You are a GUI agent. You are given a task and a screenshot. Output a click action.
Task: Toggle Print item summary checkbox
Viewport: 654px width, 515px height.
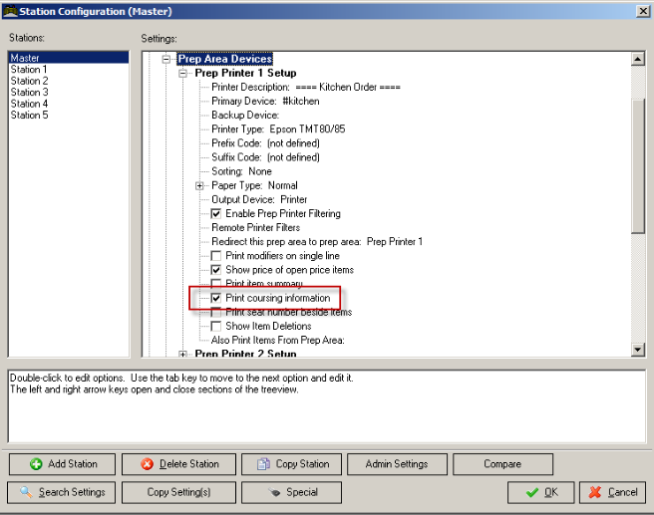[x=216, y=283]
